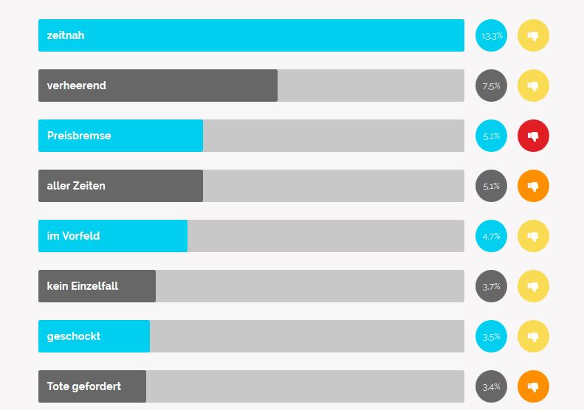Click the orange thumbs-down for aller Zeiten

[533, 186]
